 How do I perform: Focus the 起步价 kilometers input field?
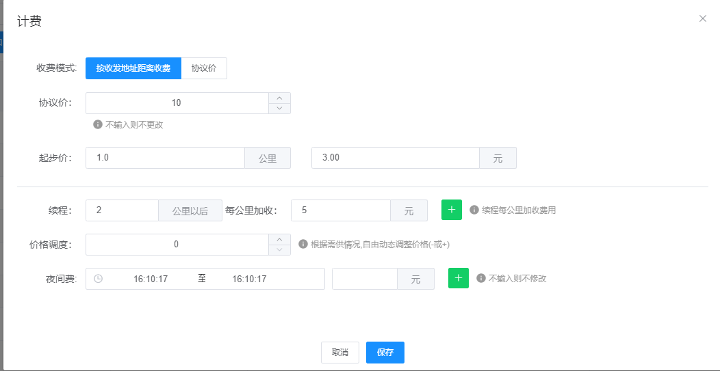pos(165,158)
